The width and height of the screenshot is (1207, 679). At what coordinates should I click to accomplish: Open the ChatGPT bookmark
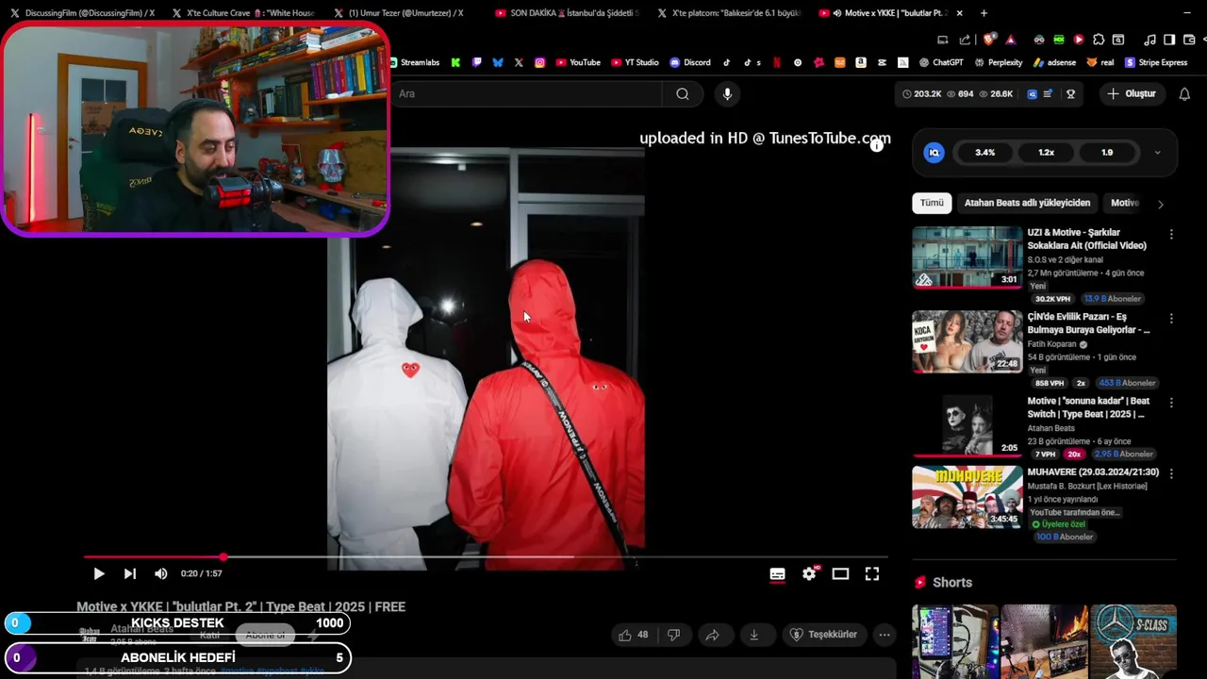click(x=941, y=62)
